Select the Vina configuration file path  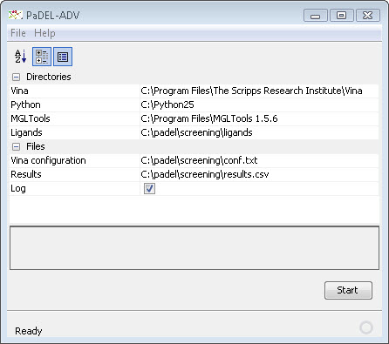[x=259, y=160]
